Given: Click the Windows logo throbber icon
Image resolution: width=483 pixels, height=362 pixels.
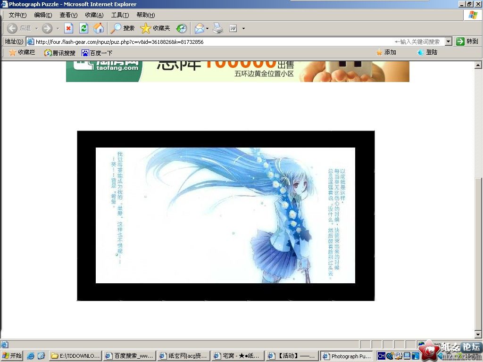Looking at the screenshot, I should click(473, 15).
